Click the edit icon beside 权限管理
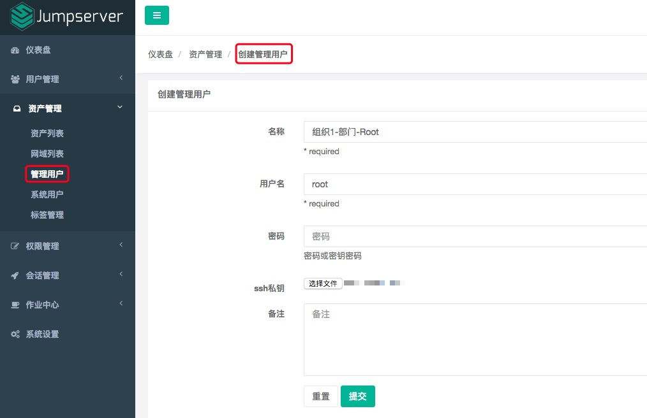 click(15, 246)
